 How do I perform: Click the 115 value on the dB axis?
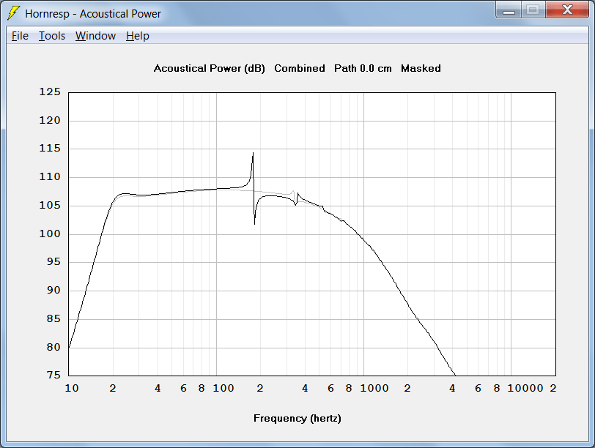[x=50, y=149]
